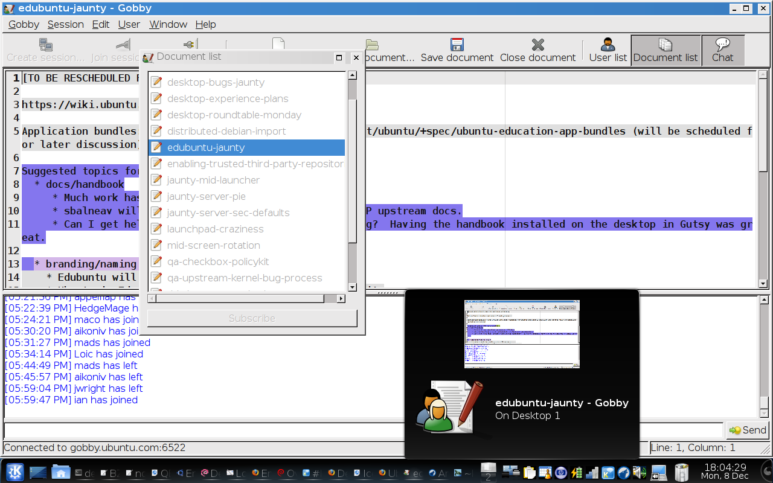The height and width of the screenshot is (483, 773).
Task: Click the Save document floppy icon
Action: [x=457, y=45]
